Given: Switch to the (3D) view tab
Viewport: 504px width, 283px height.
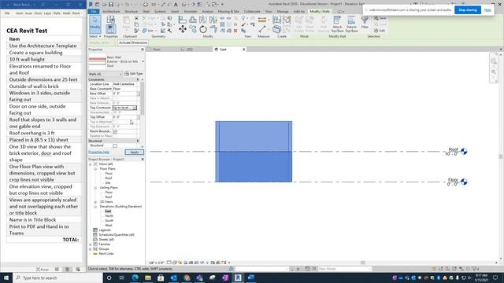Looking at the screenshot, I should pos(189,50).
